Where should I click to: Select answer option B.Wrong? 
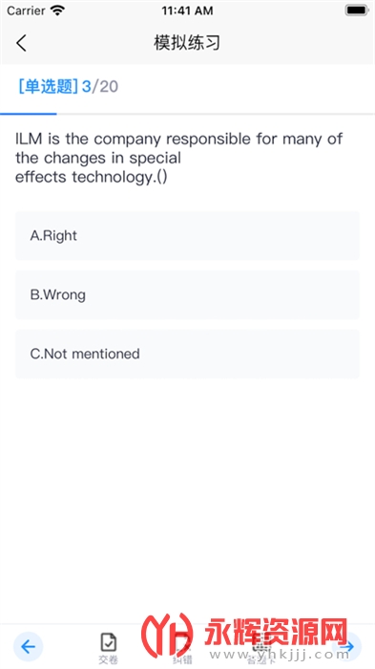tap(187, 294)
